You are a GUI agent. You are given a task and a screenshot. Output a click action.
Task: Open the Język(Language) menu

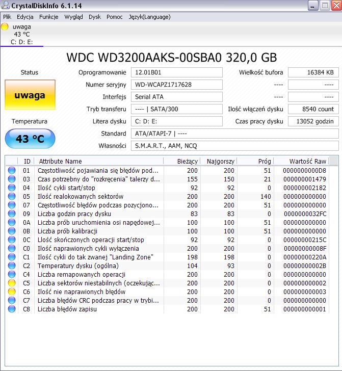click(149, 17)
